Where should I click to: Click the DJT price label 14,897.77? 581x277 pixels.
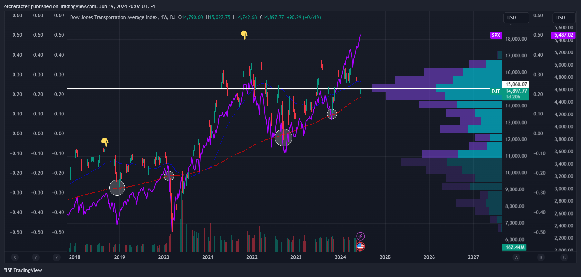click(516, 91)
